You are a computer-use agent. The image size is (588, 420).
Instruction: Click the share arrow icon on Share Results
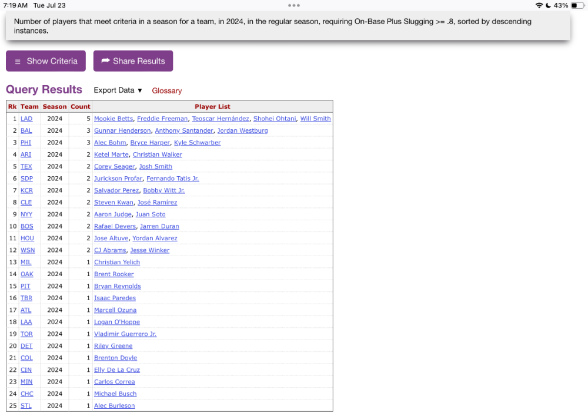106,61
